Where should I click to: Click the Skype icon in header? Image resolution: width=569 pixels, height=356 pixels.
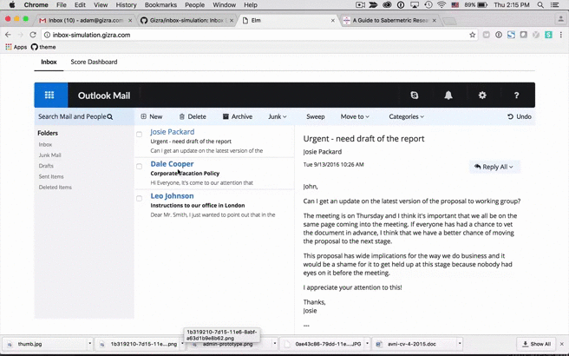coord(415,96)
